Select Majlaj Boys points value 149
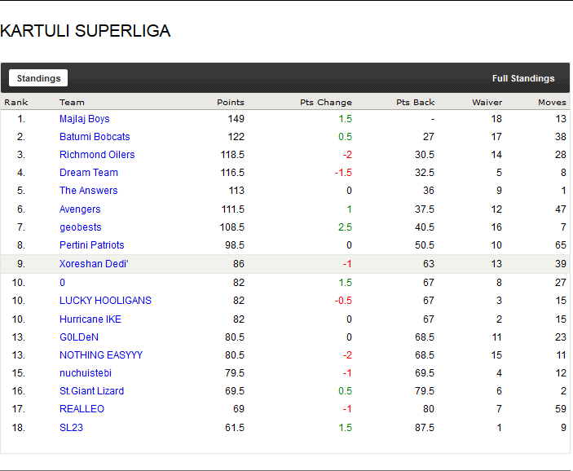This screenshot has height=471, width=573. tap(236, 119)
